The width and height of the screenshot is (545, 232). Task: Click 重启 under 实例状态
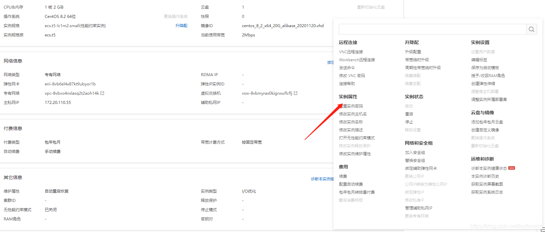coord(409,114)
